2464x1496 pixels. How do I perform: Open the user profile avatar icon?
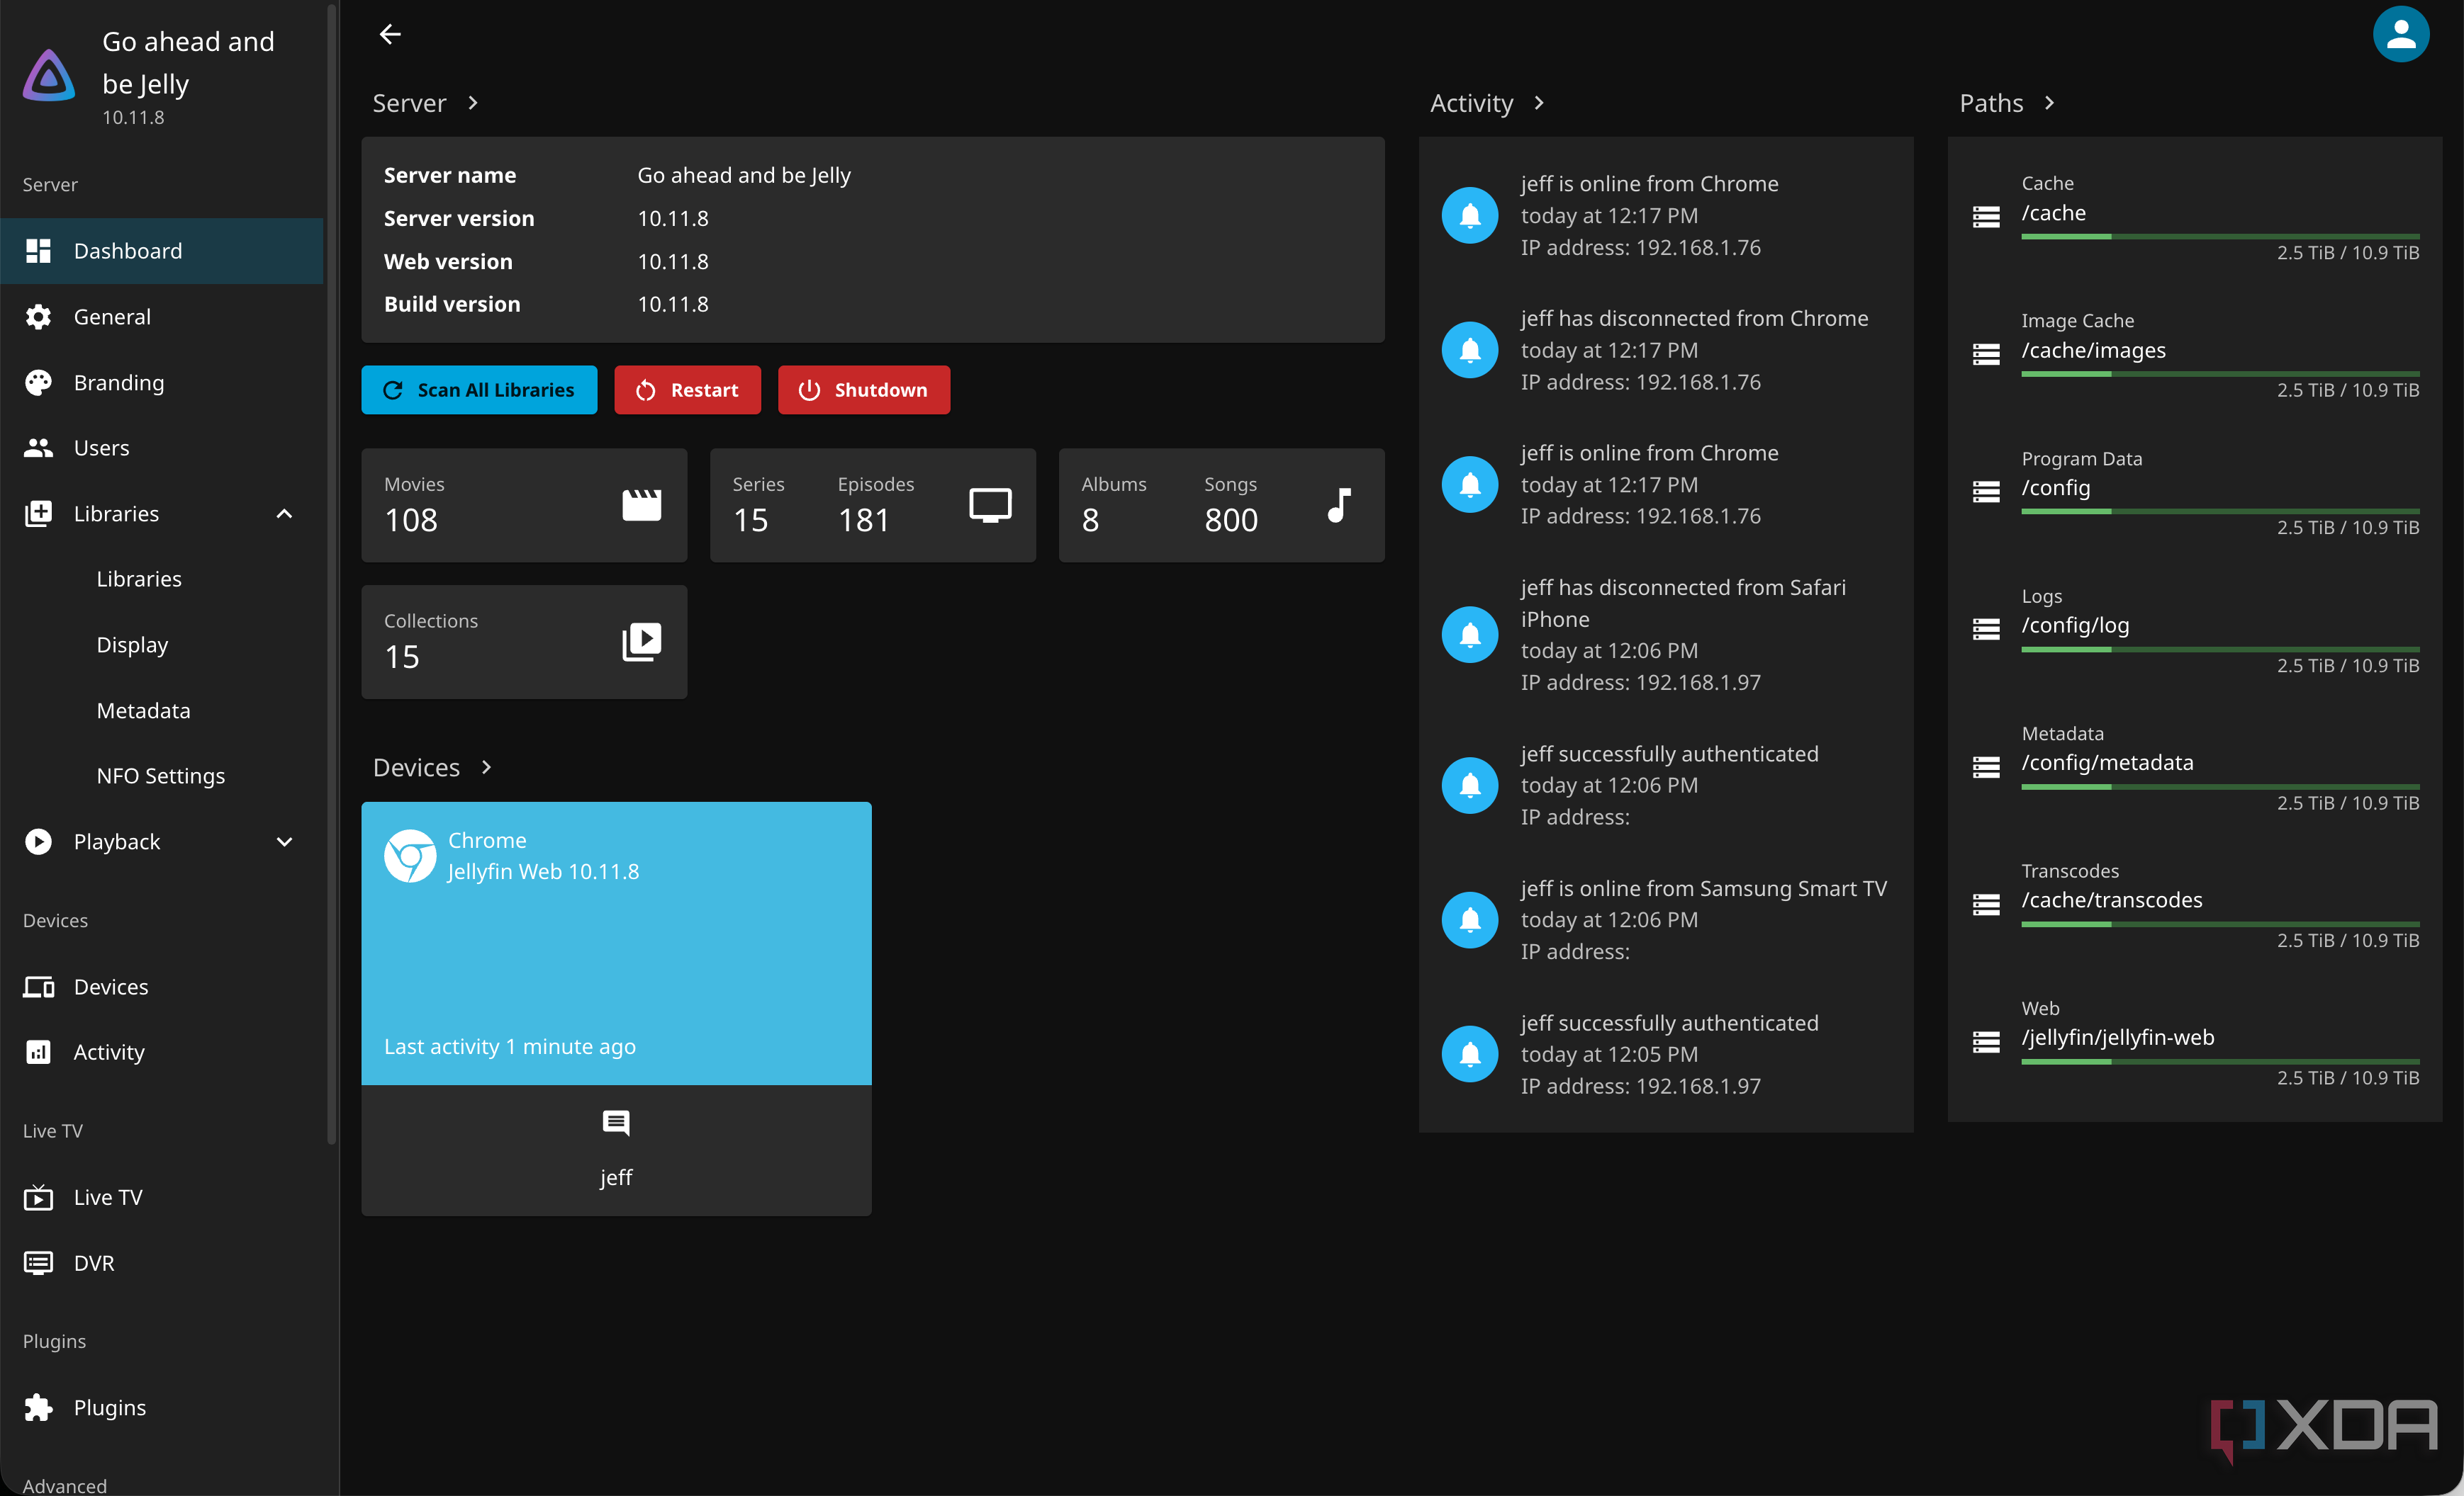pos(2400,35)
